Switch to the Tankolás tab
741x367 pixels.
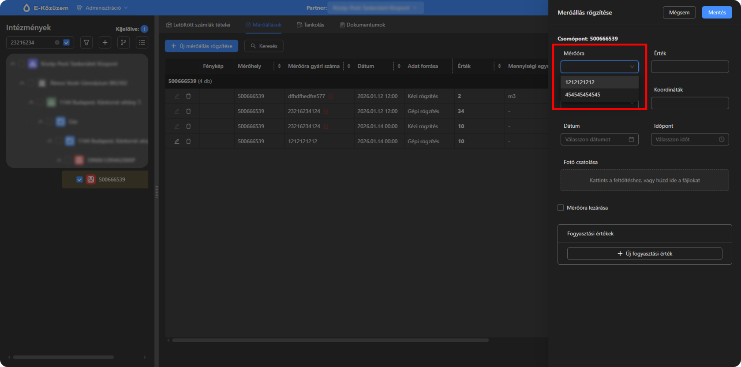(311, 25)
